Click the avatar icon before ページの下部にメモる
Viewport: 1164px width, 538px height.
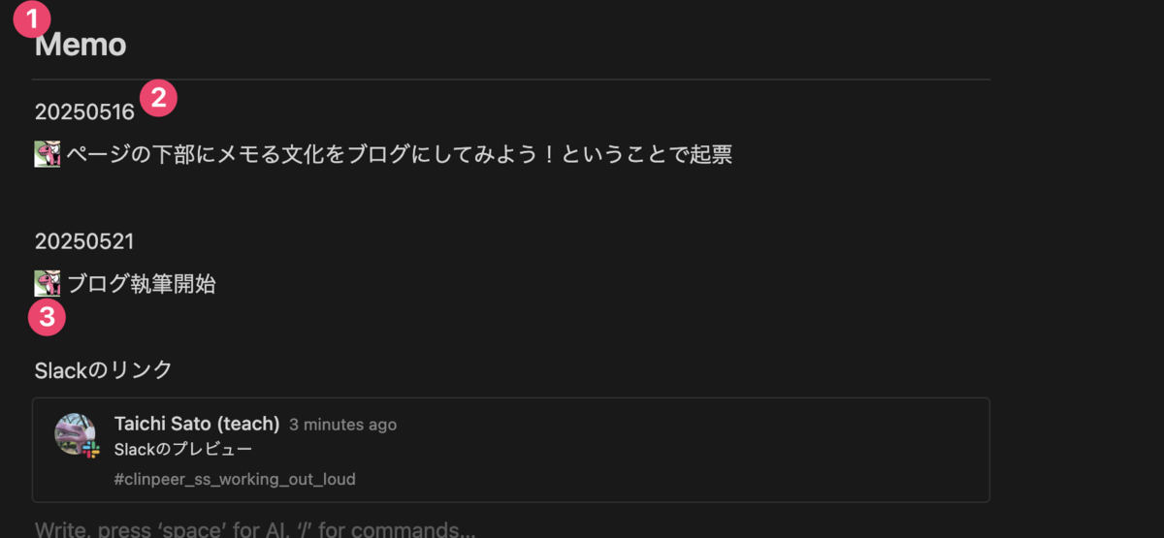pos(48,154)
